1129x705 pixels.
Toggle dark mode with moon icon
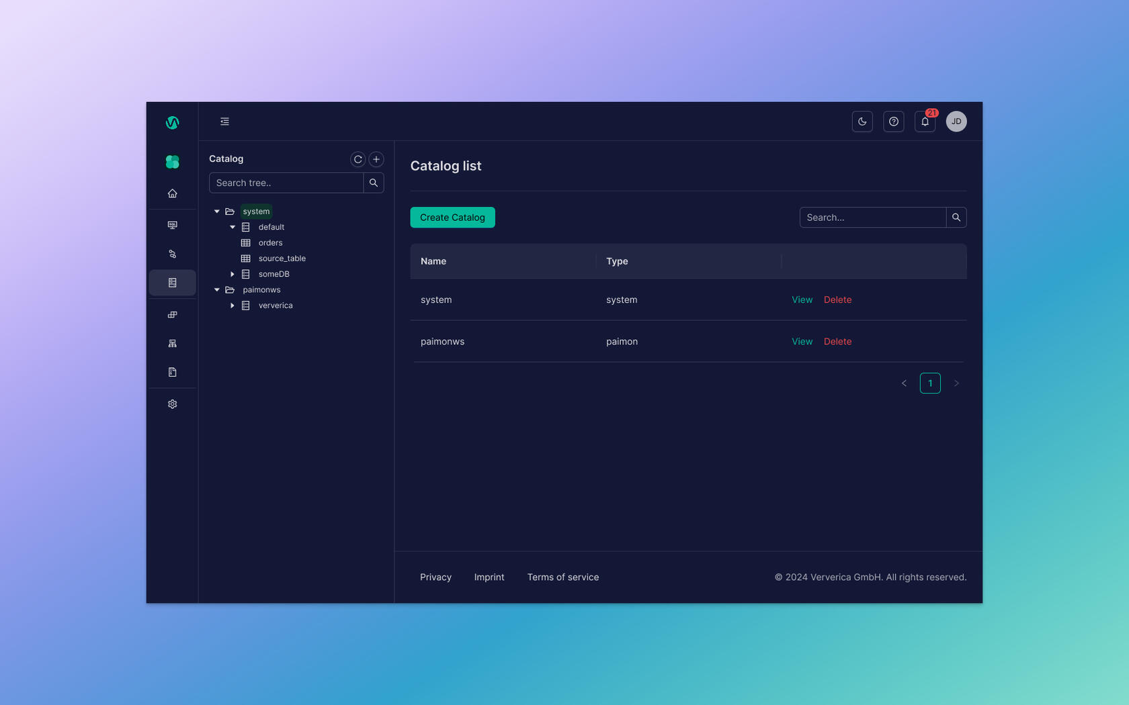pos(862,122)
